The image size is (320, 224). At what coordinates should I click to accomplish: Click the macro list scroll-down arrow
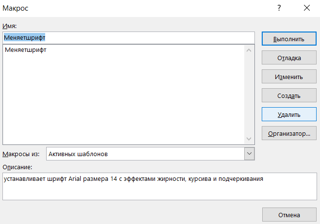pos(249,139)
